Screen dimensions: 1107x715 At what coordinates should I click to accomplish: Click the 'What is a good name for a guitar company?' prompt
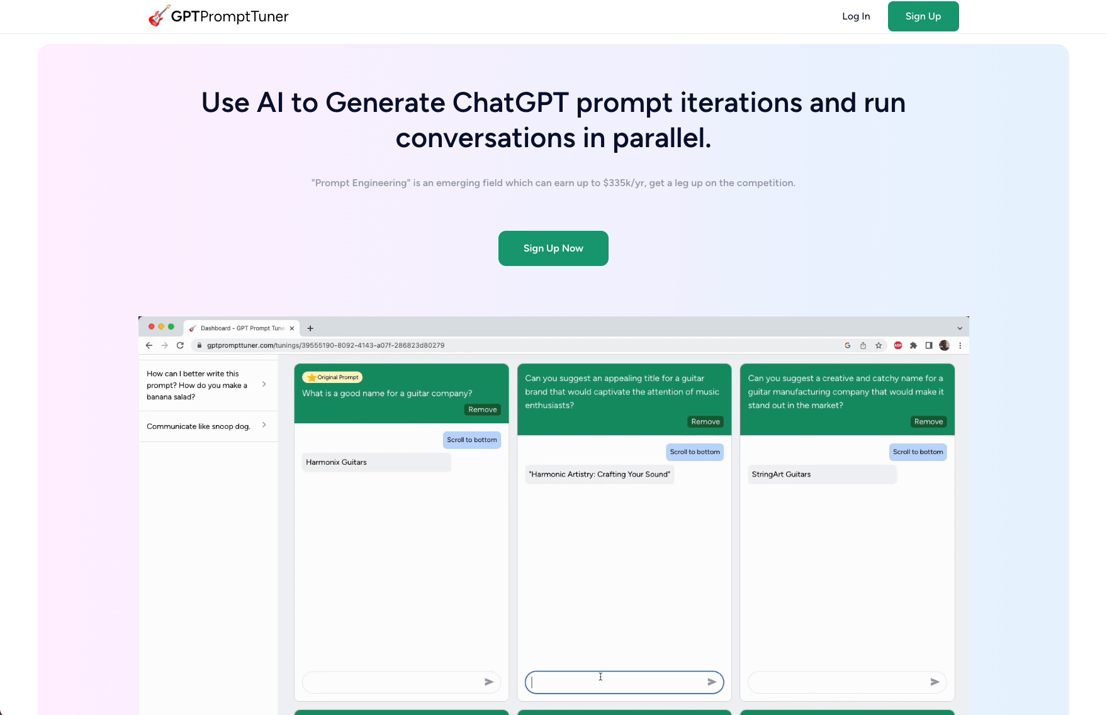387,393
